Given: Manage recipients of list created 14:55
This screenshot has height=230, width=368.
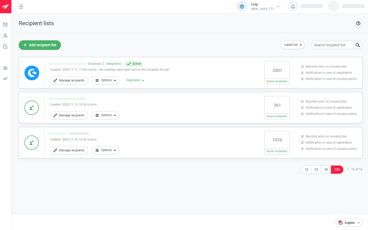Looking at the screenshot, I should pos(69,150).
